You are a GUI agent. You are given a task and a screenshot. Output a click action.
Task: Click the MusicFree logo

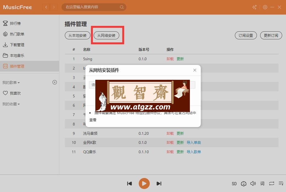click(17, 7)
